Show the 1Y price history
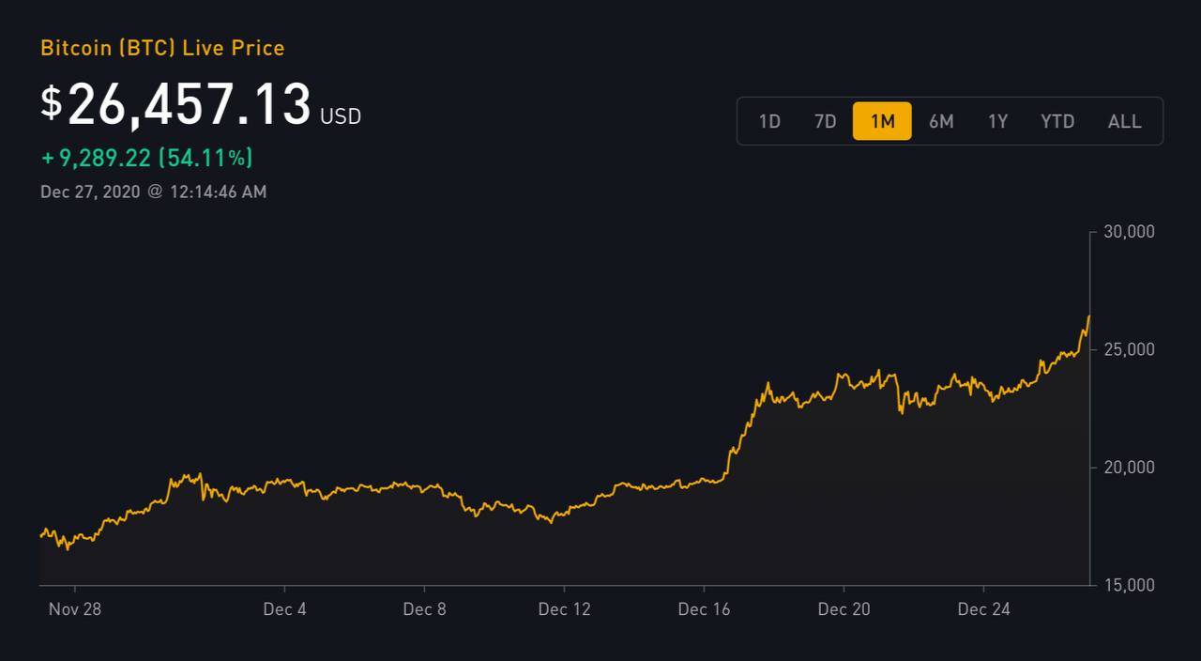Viewport: 1201px width, 661px height. pos(997,121)
